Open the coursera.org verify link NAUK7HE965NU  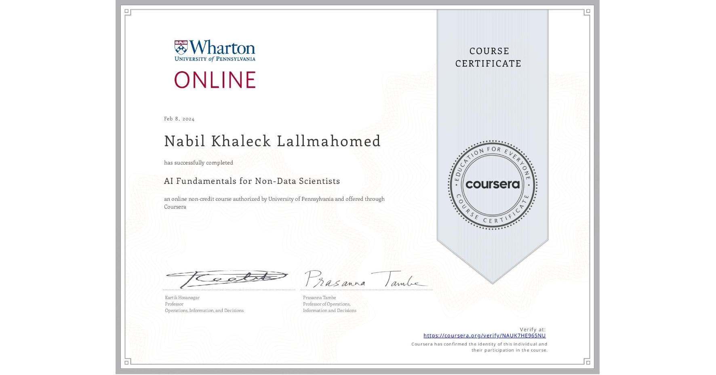click(484, 335)
